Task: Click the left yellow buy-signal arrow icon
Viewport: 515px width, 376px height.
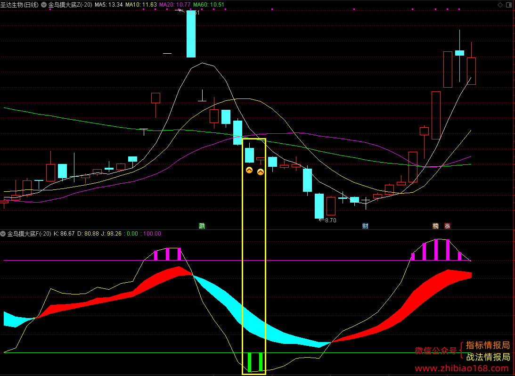Action: click(249, 170)
